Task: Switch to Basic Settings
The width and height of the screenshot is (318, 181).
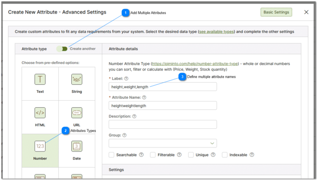Action: [x=276, y=12]
